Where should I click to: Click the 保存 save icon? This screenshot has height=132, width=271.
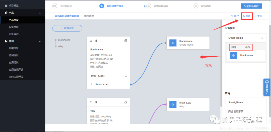click(232, 16)
